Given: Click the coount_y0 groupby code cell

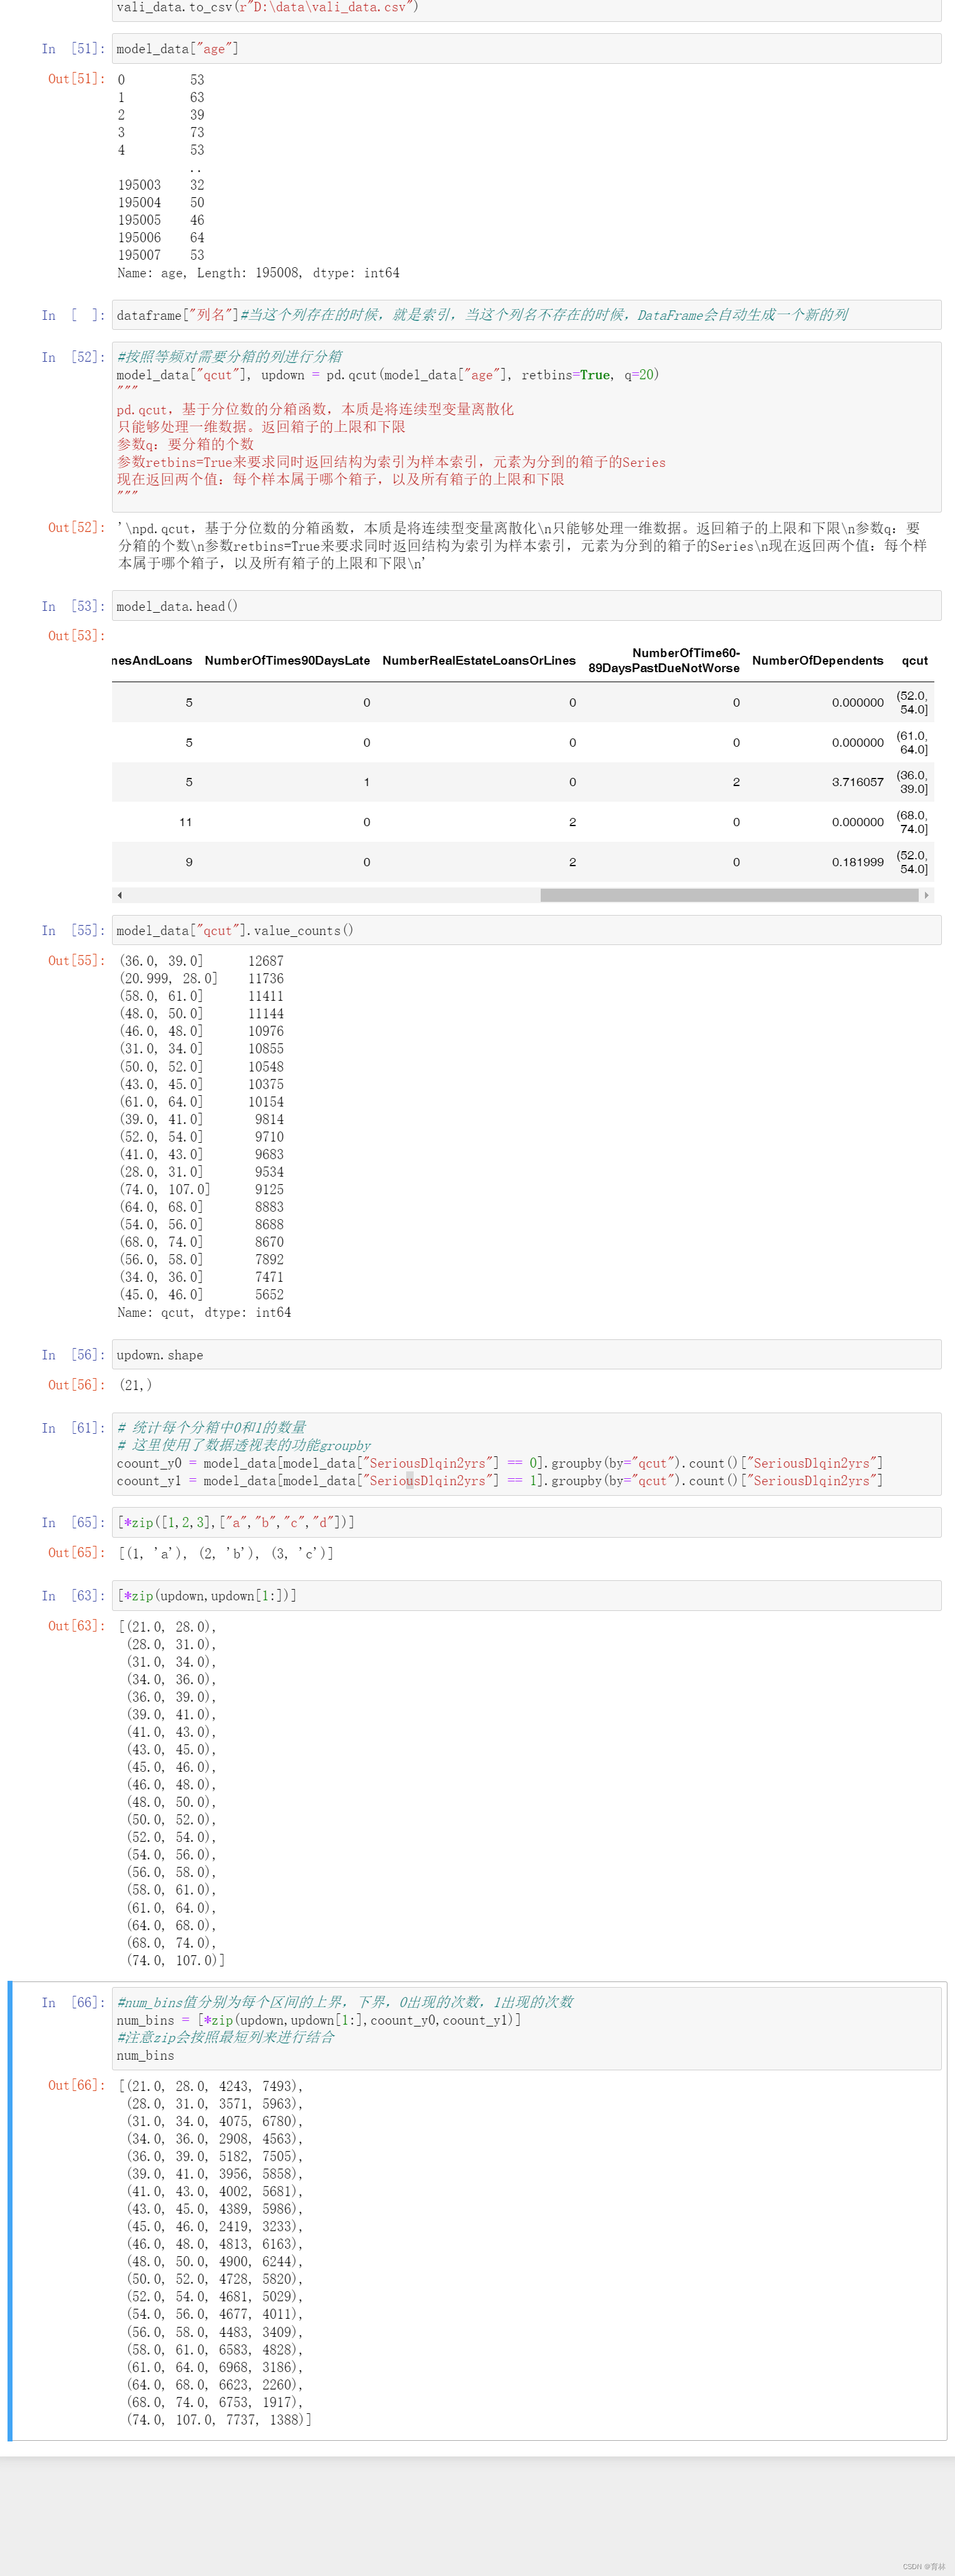Looking at the screenshot, I should pos(526,1454).
